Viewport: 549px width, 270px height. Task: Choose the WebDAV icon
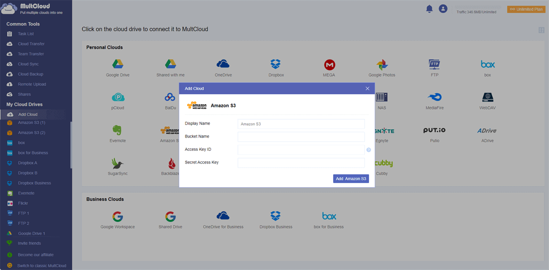coord(488,97)
